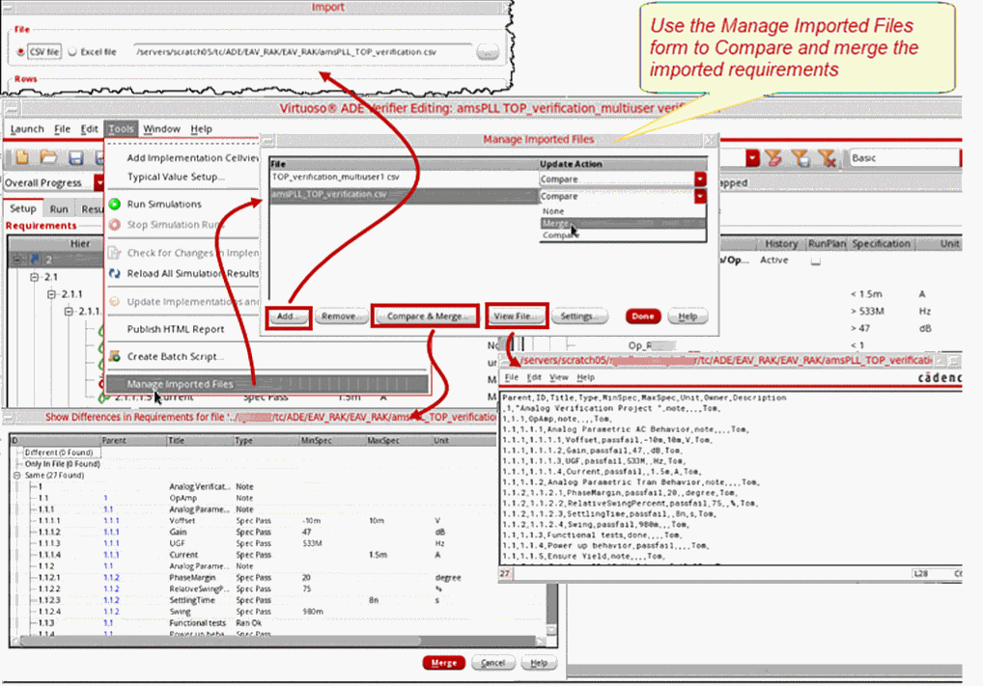Click the delete filter funnel icon
This screenshot has height=686, width=983.
(x=828, y=158)
